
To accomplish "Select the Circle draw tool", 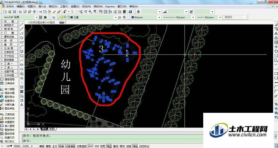I will point(22,51).
